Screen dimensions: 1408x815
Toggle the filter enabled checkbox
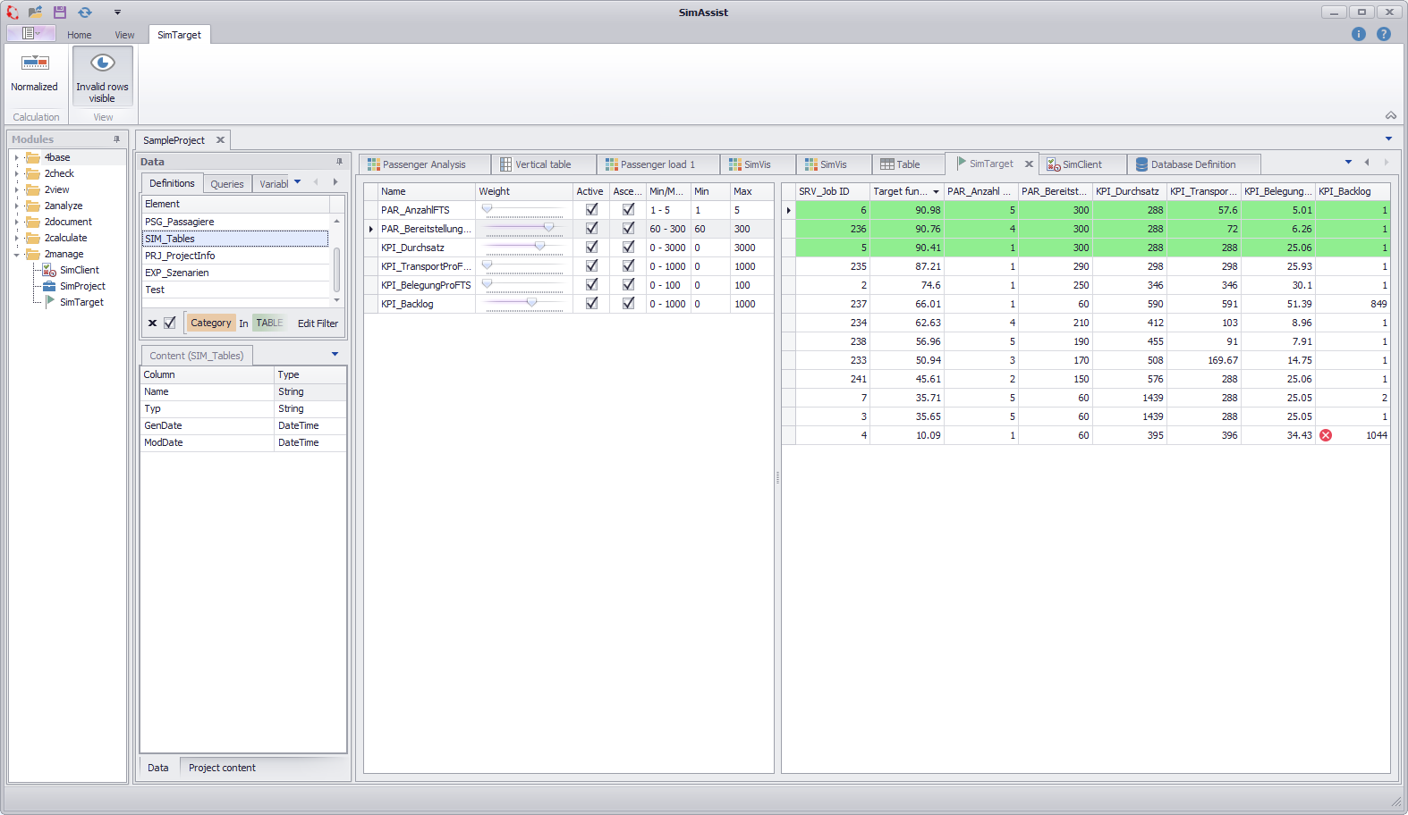(170, 323)
